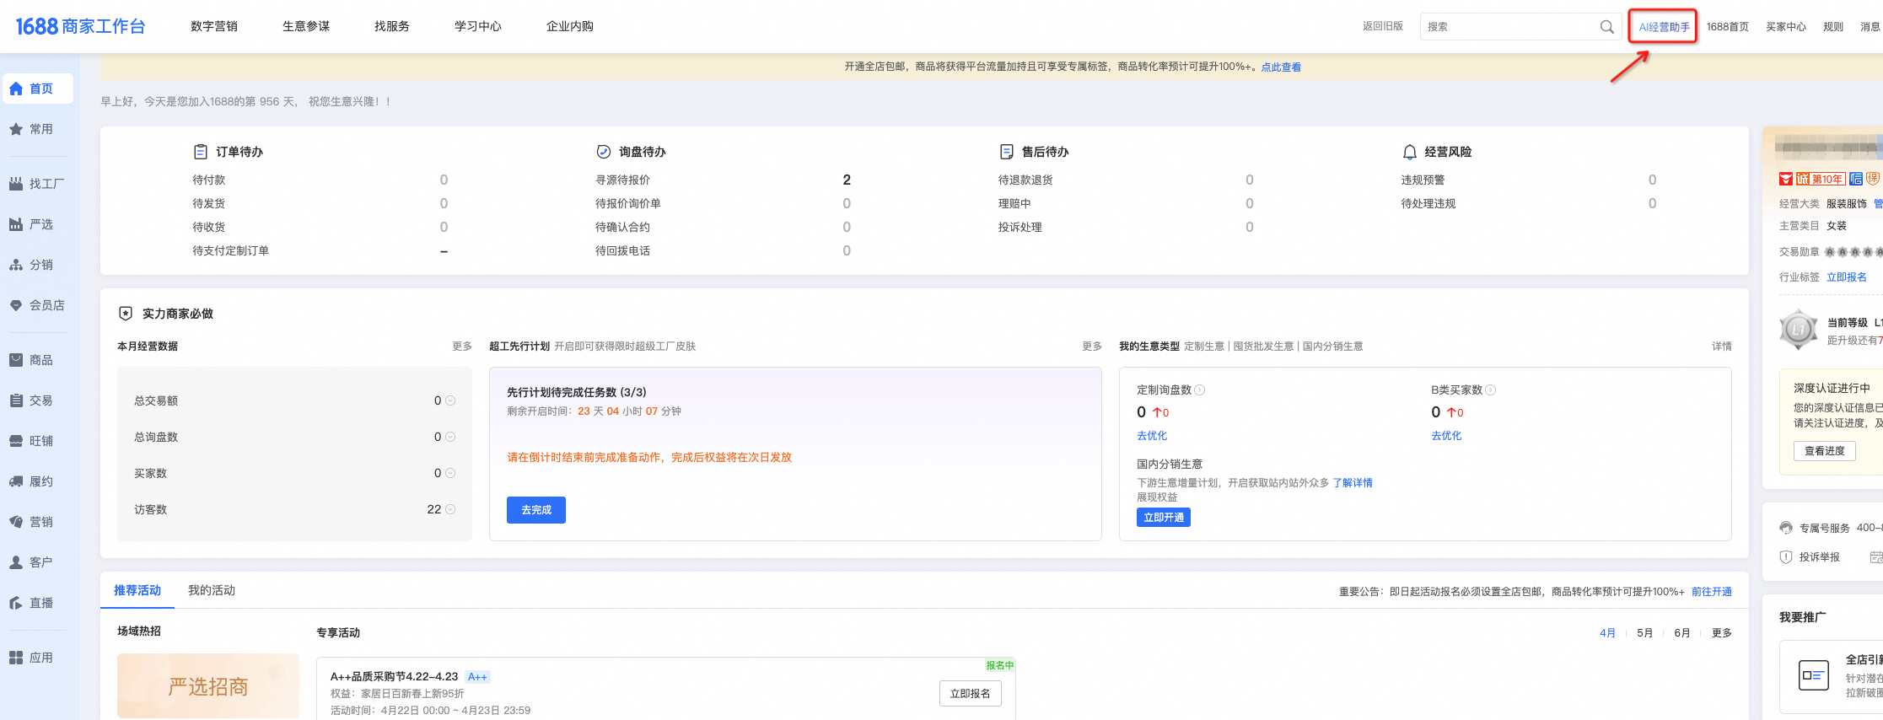Expand the 总交易额 detail chevron
The image size is (1883, 720).
tap(450, 400)
